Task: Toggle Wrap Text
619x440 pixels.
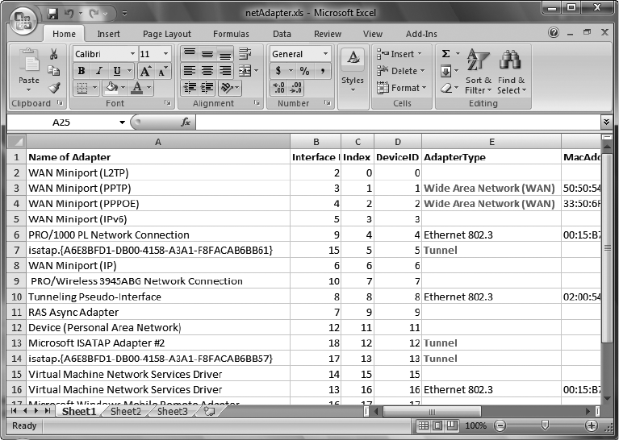Action: (245, 54)
